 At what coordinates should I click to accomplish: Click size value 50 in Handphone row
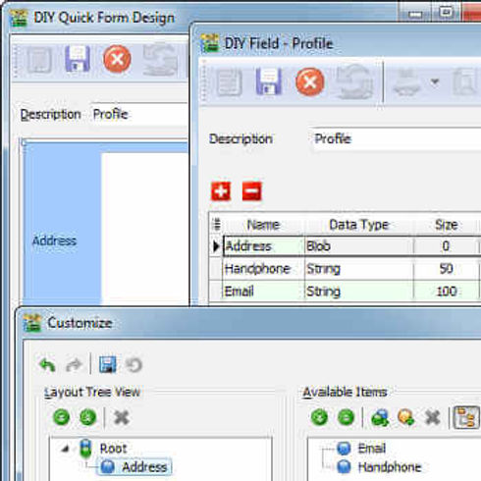click(x=447, y=269)
